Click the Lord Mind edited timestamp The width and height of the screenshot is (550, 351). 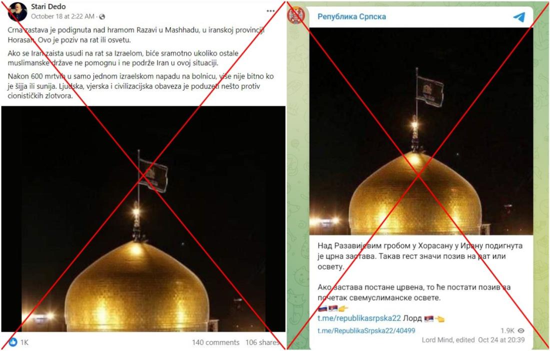(473, 340)
